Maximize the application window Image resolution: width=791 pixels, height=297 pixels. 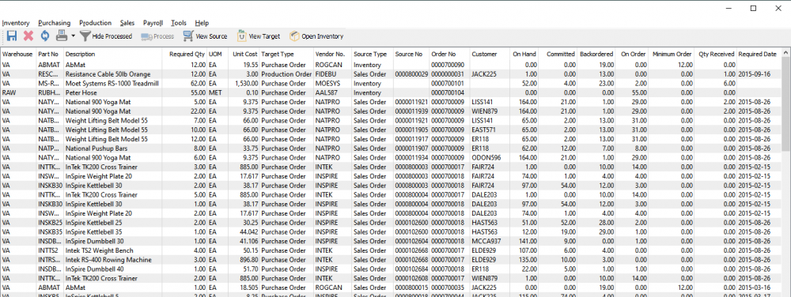(753, 8)
